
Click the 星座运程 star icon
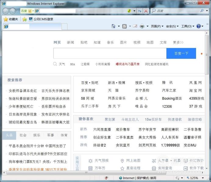[x=122, y=168]
